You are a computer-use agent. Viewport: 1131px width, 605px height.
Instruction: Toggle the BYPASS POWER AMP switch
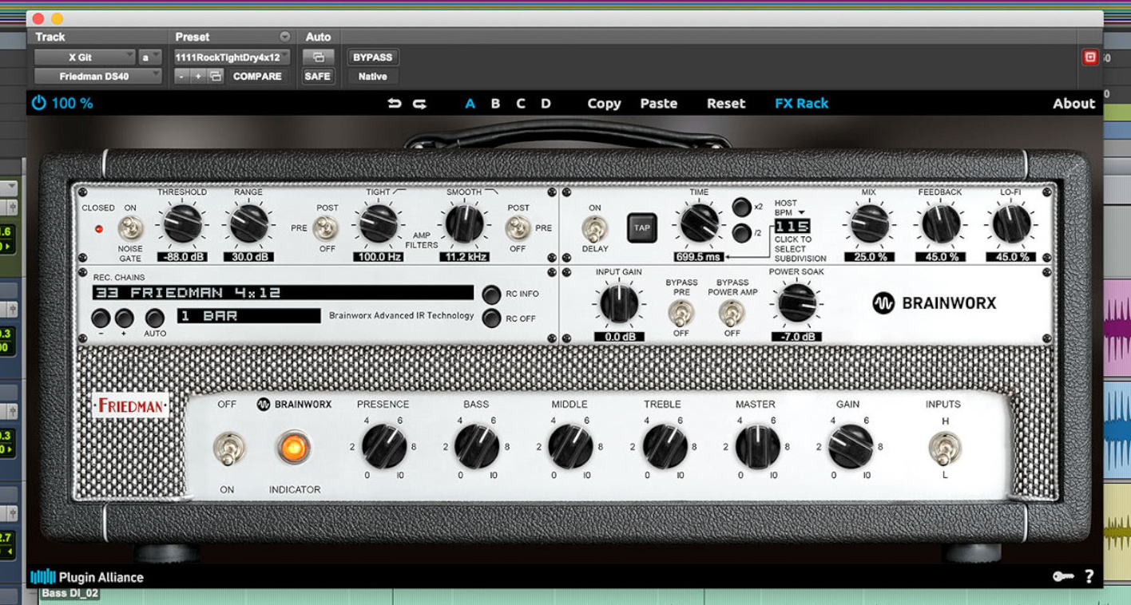[x=732, y=313]
